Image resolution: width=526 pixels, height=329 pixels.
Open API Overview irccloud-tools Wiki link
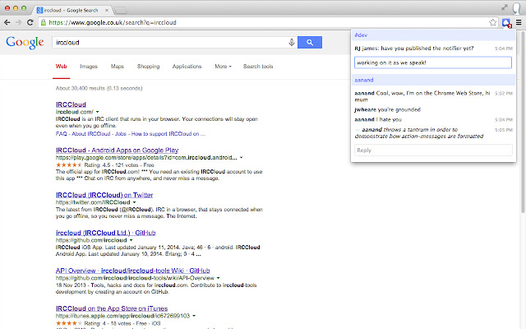133,271
